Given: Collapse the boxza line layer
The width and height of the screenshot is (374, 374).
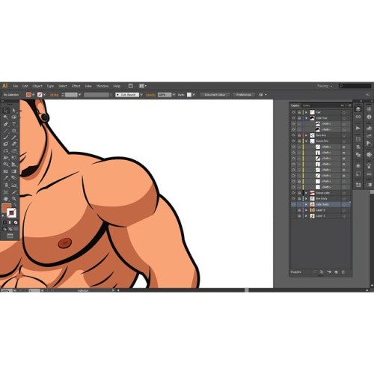Looking at the screenshot, I should (307, 141).
